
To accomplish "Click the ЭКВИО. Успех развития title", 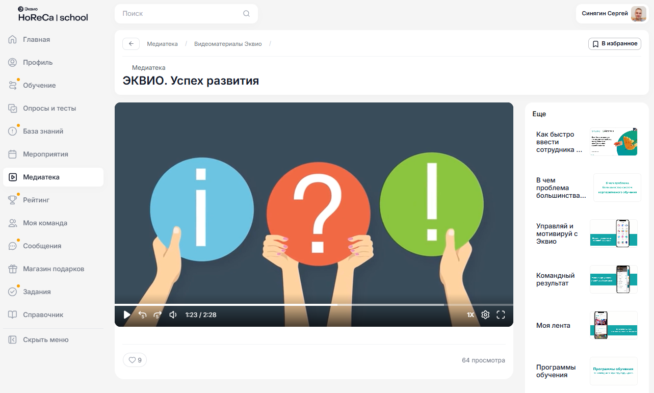I will point(191,81).
